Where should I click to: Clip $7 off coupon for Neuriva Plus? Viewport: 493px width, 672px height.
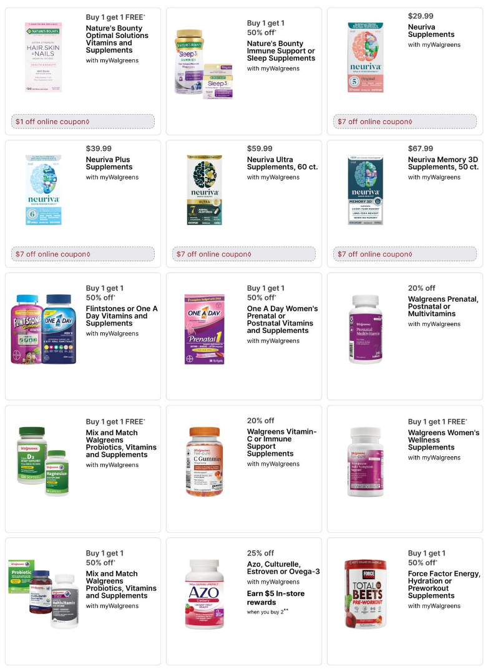[83, 254]
